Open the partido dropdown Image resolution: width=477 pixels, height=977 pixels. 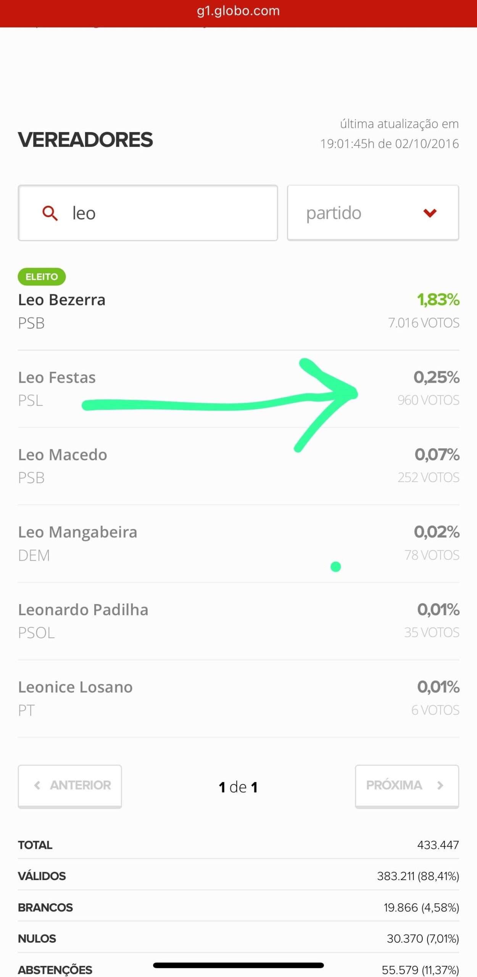click(372, 213)
